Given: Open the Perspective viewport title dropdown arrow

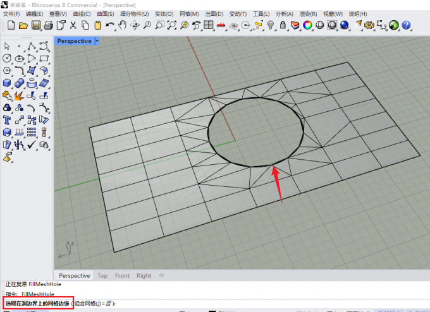Looking at the screenshot, I should coord(97,41).
